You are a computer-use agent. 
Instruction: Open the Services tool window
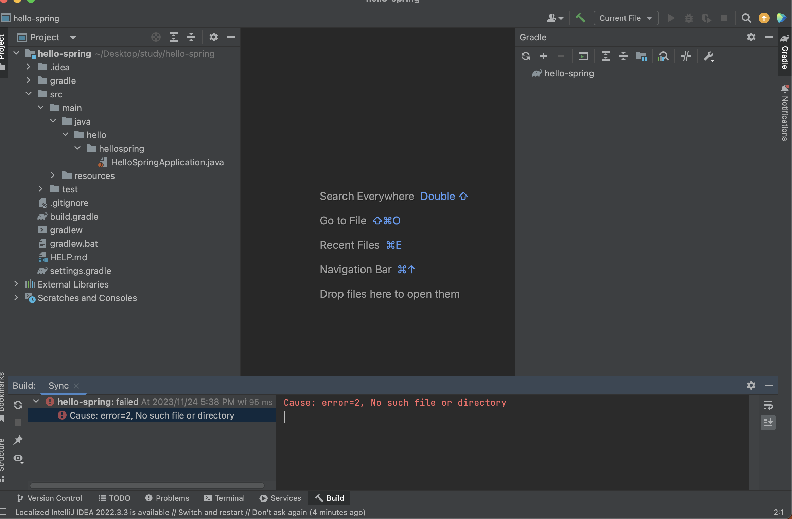(280, 498)
